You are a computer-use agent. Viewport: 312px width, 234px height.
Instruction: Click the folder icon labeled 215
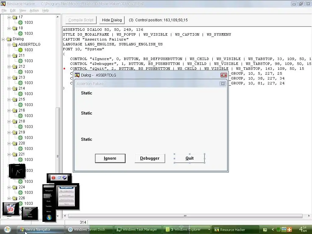click(x=15, y=99)
